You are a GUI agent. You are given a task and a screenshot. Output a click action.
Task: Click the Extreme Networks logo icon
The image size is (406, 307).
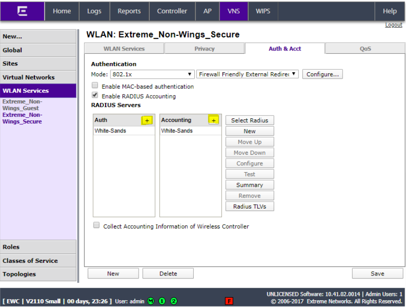(x=22, y=11)
